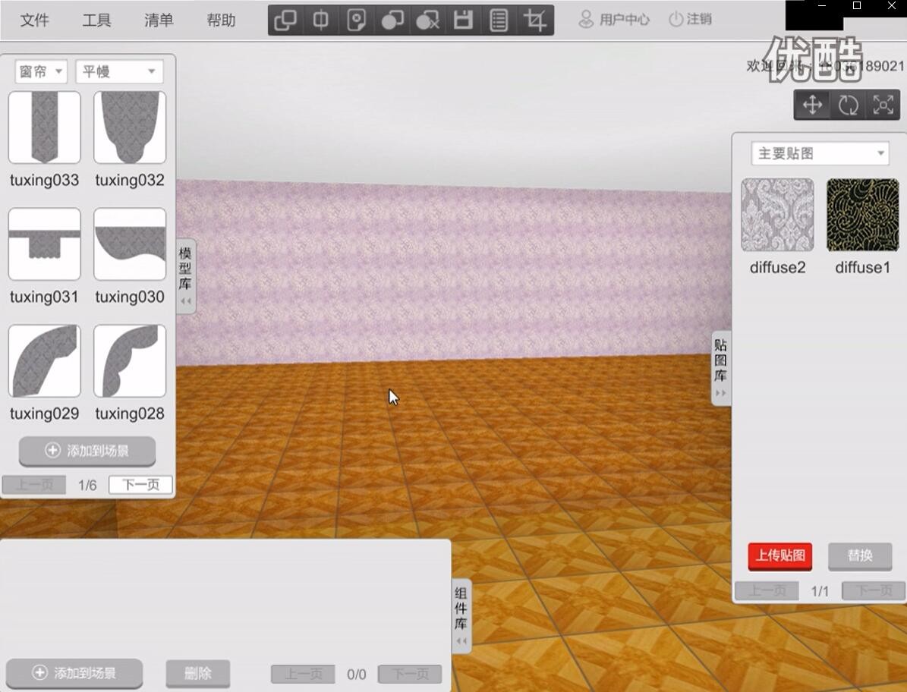The width and height of the screenshot is (907, 692).
Task: Go to 下一页 in model library
Action: tap(140, 484)
